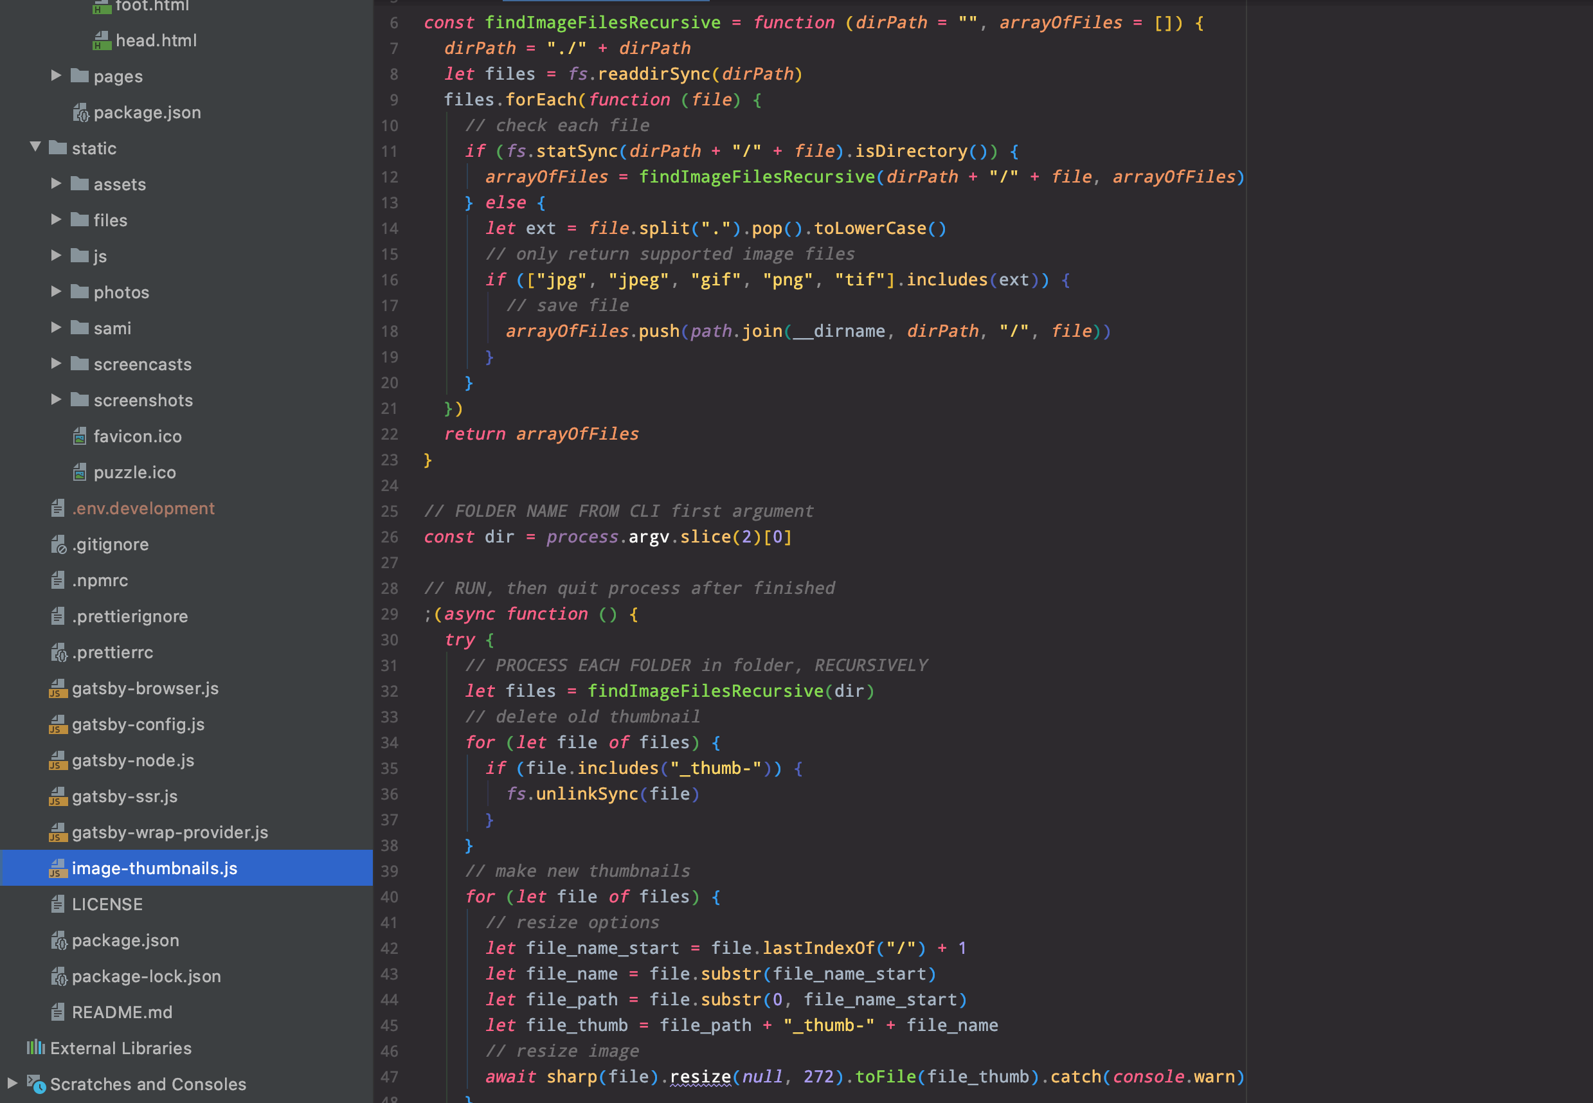The width and height of the screenshot is (1593, 1103).
Task: Expand the screenshots folder arrow
Action: [57, 399]
